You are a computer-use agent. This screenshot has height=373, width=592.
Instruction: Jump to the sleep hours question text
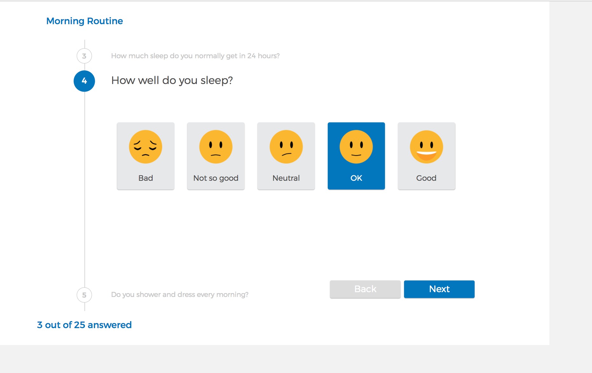(x=195, y=56)
